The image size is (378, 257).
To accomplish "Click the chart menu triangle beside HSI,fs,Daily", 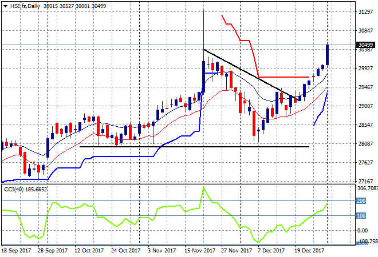I will (x=5, y=6).
